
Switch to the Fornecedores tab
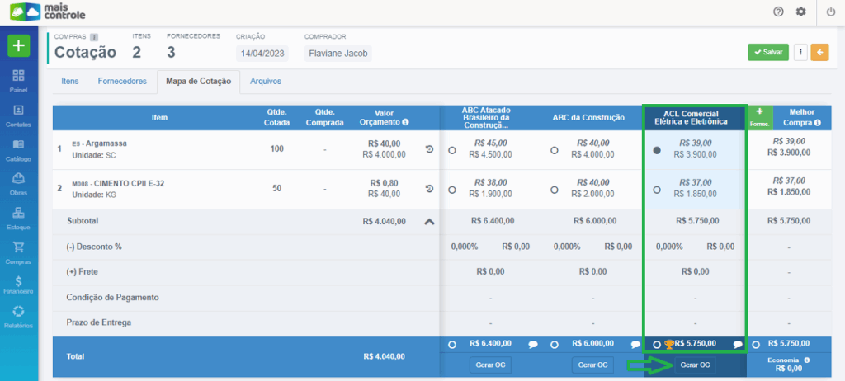[x=122, y=82]
